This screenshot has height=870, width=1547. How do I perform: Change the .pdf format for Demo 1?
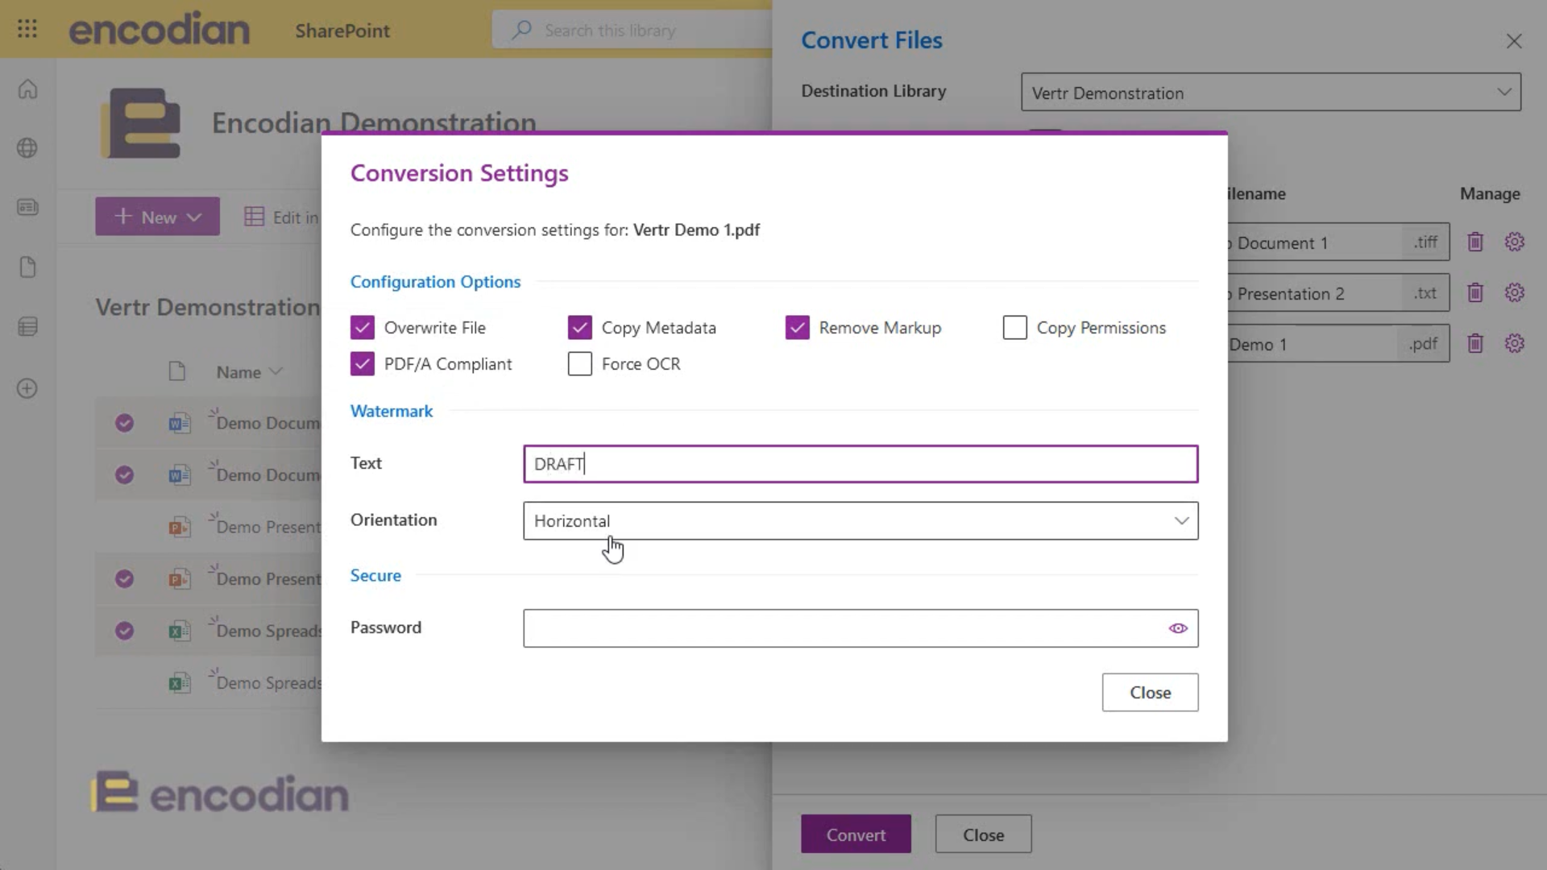click(x=1423, y=344)
